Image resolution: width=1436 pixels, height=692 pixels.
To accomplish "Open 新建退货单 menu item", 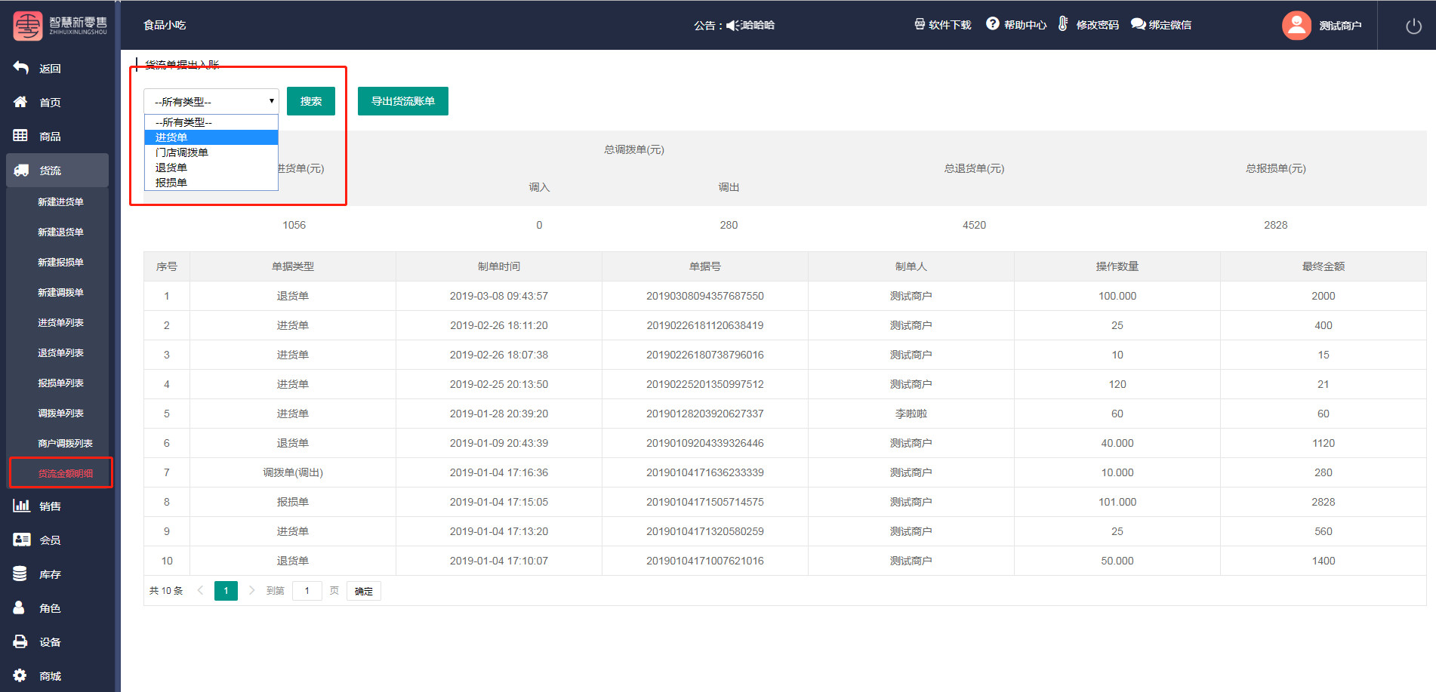I will point(60,232).
